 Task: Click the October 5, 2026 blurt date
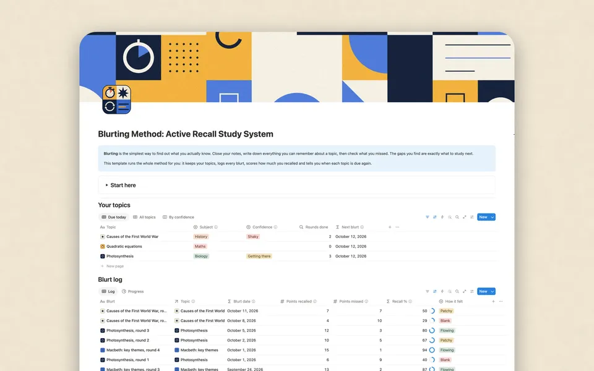pyautogui.click(x=241, y=330)
